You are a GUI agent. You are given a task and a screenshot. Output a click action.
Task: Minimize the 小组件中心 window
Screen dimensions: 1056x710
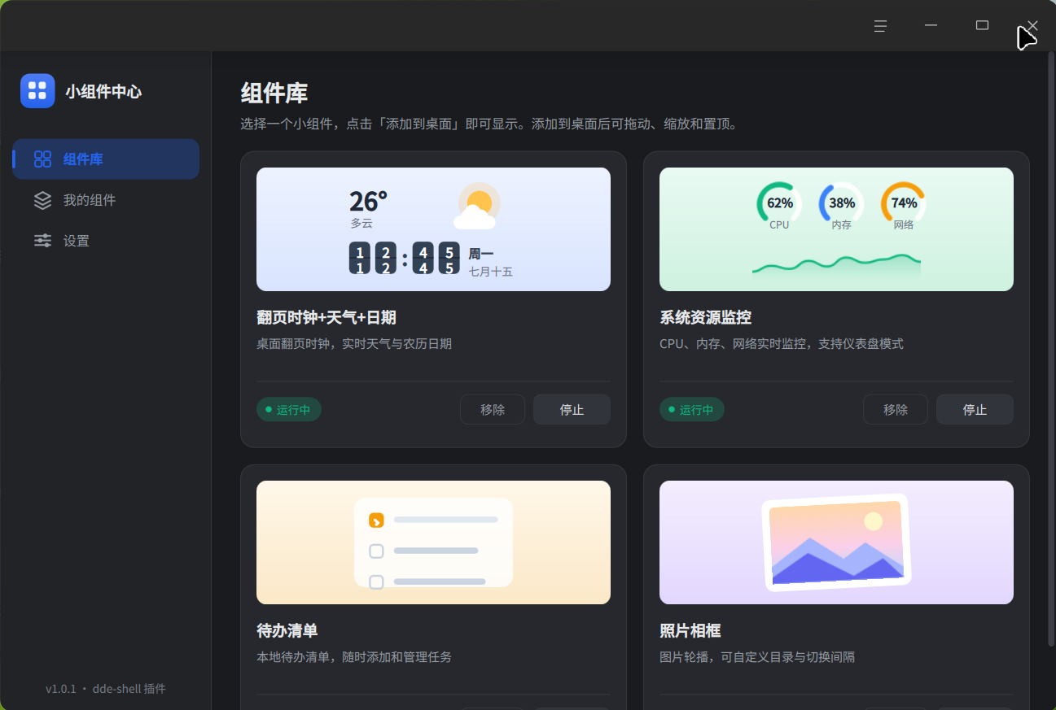tap(931, 26)
